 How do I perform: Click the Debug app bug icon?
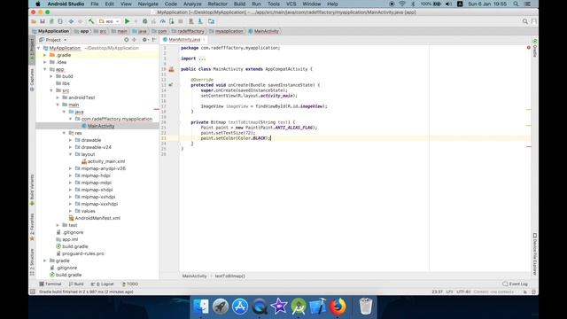[x=144, y=21]
